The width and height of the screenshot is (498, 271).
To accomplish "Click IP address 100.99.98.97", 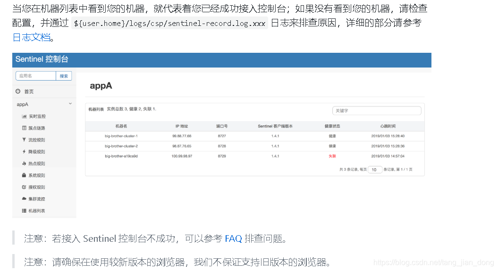I will tap(182, 156).
